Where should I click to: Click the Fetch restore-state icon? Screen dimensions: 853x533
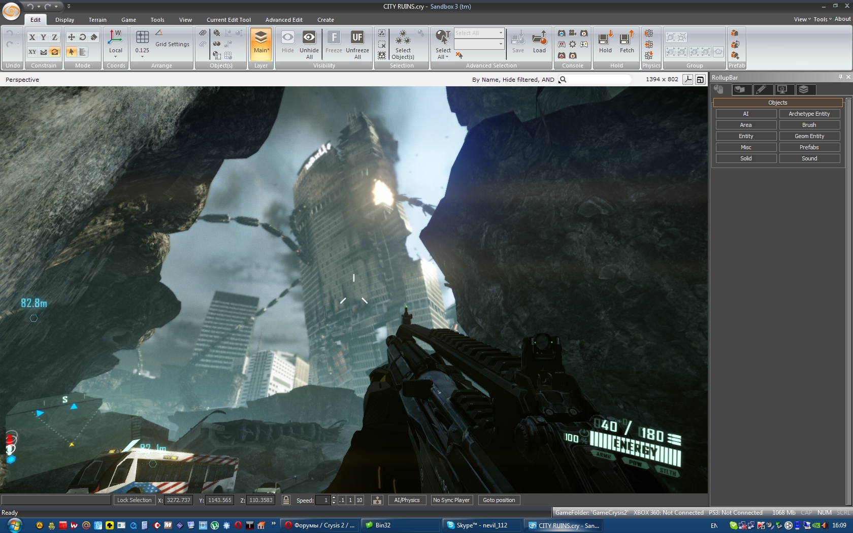point(627,39)
